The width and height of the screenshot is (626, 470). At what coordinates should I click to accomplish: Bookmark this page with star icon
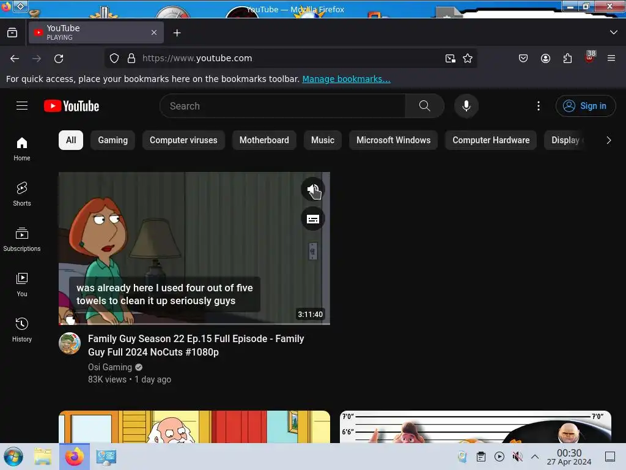[468, 58]
